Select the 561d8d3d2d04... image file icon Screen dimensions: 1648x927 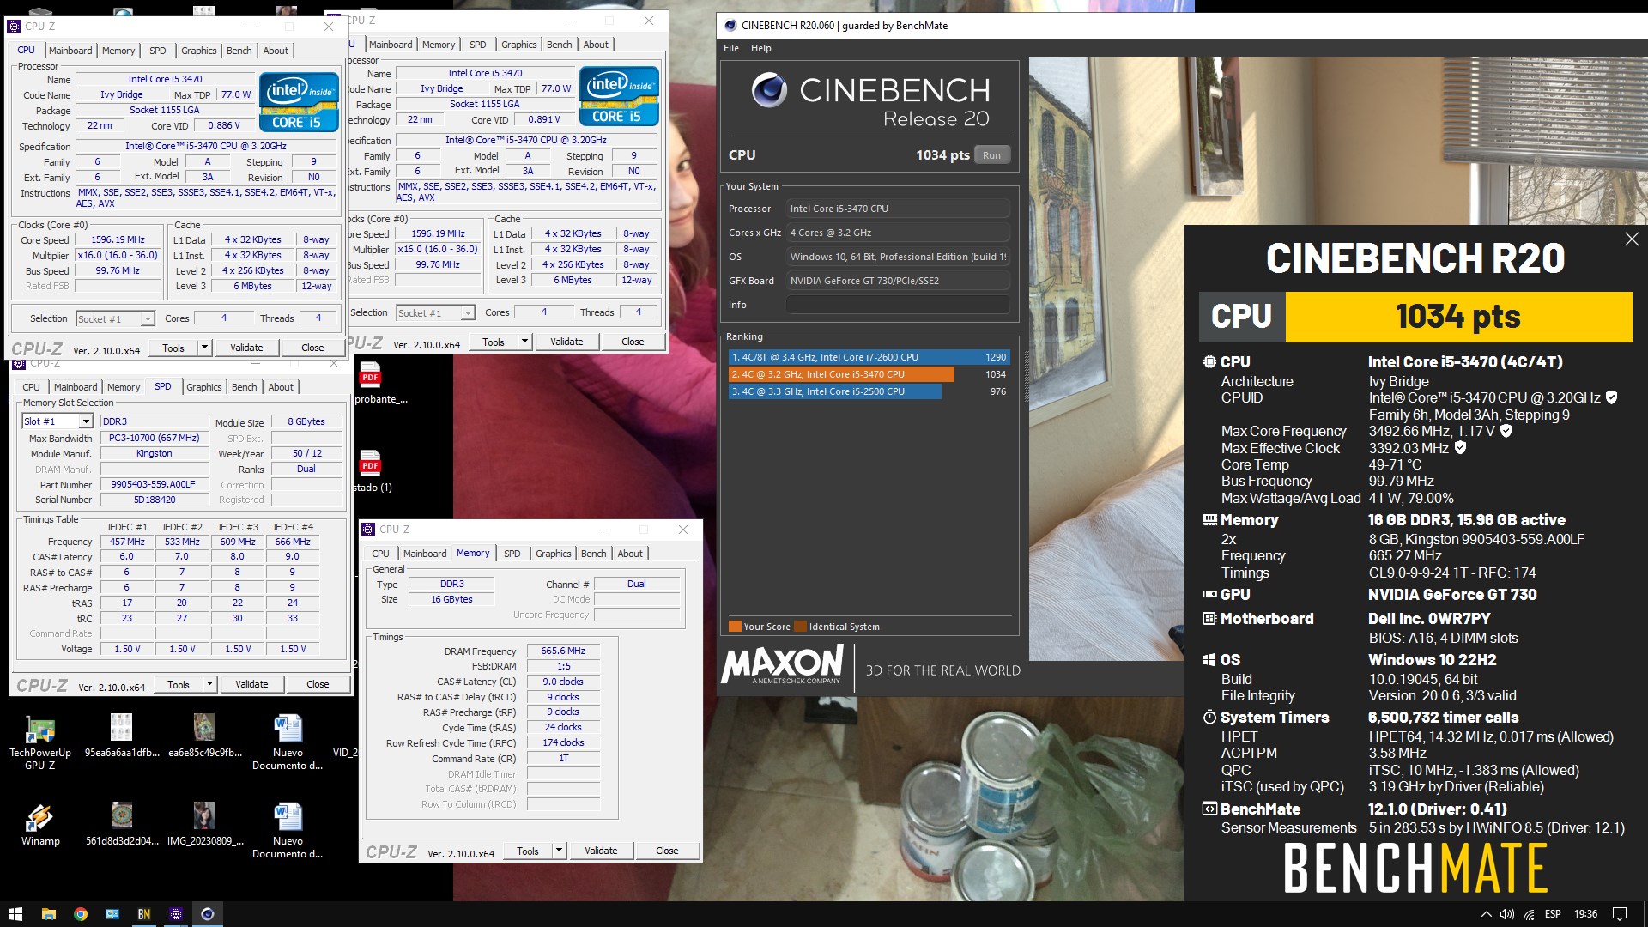click(x=122, y=824)
